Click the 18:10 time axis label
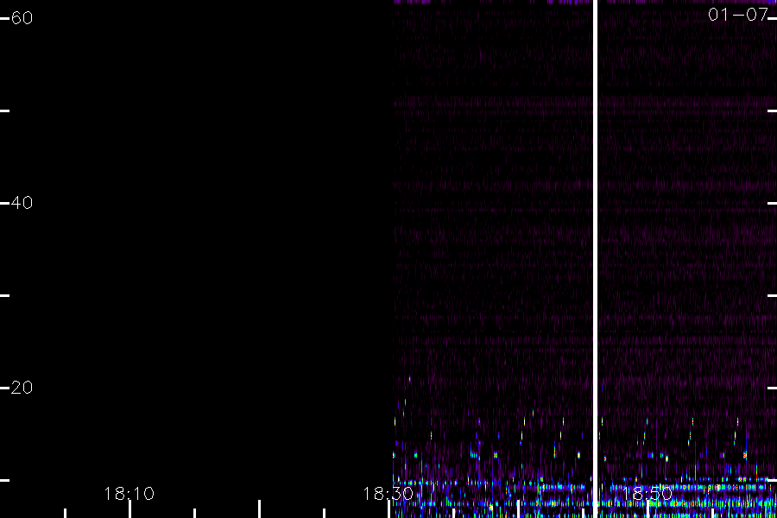This screenshot has height=518, width=777. [x=129, y=493]
